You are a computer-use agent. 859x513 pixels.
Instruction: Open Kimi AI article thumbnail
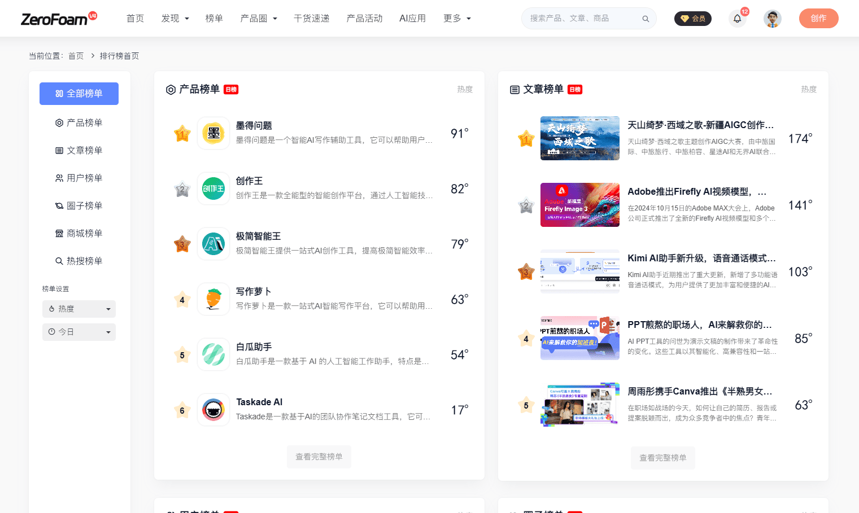click(x=579, y=271)
